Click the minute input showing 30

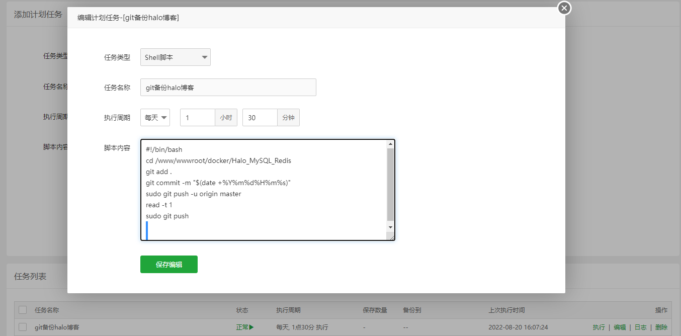pos(260,118)
